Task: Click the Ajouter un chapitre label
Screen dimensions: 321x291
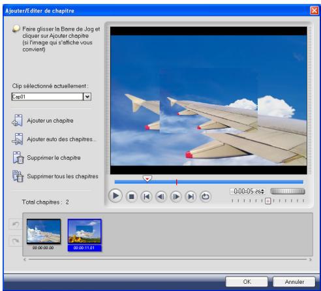Action: click(50, 121)
